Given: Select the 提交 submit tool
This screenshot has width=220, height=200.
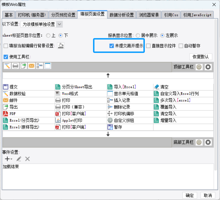Looking at the screenshot, I should click(29, 87).
